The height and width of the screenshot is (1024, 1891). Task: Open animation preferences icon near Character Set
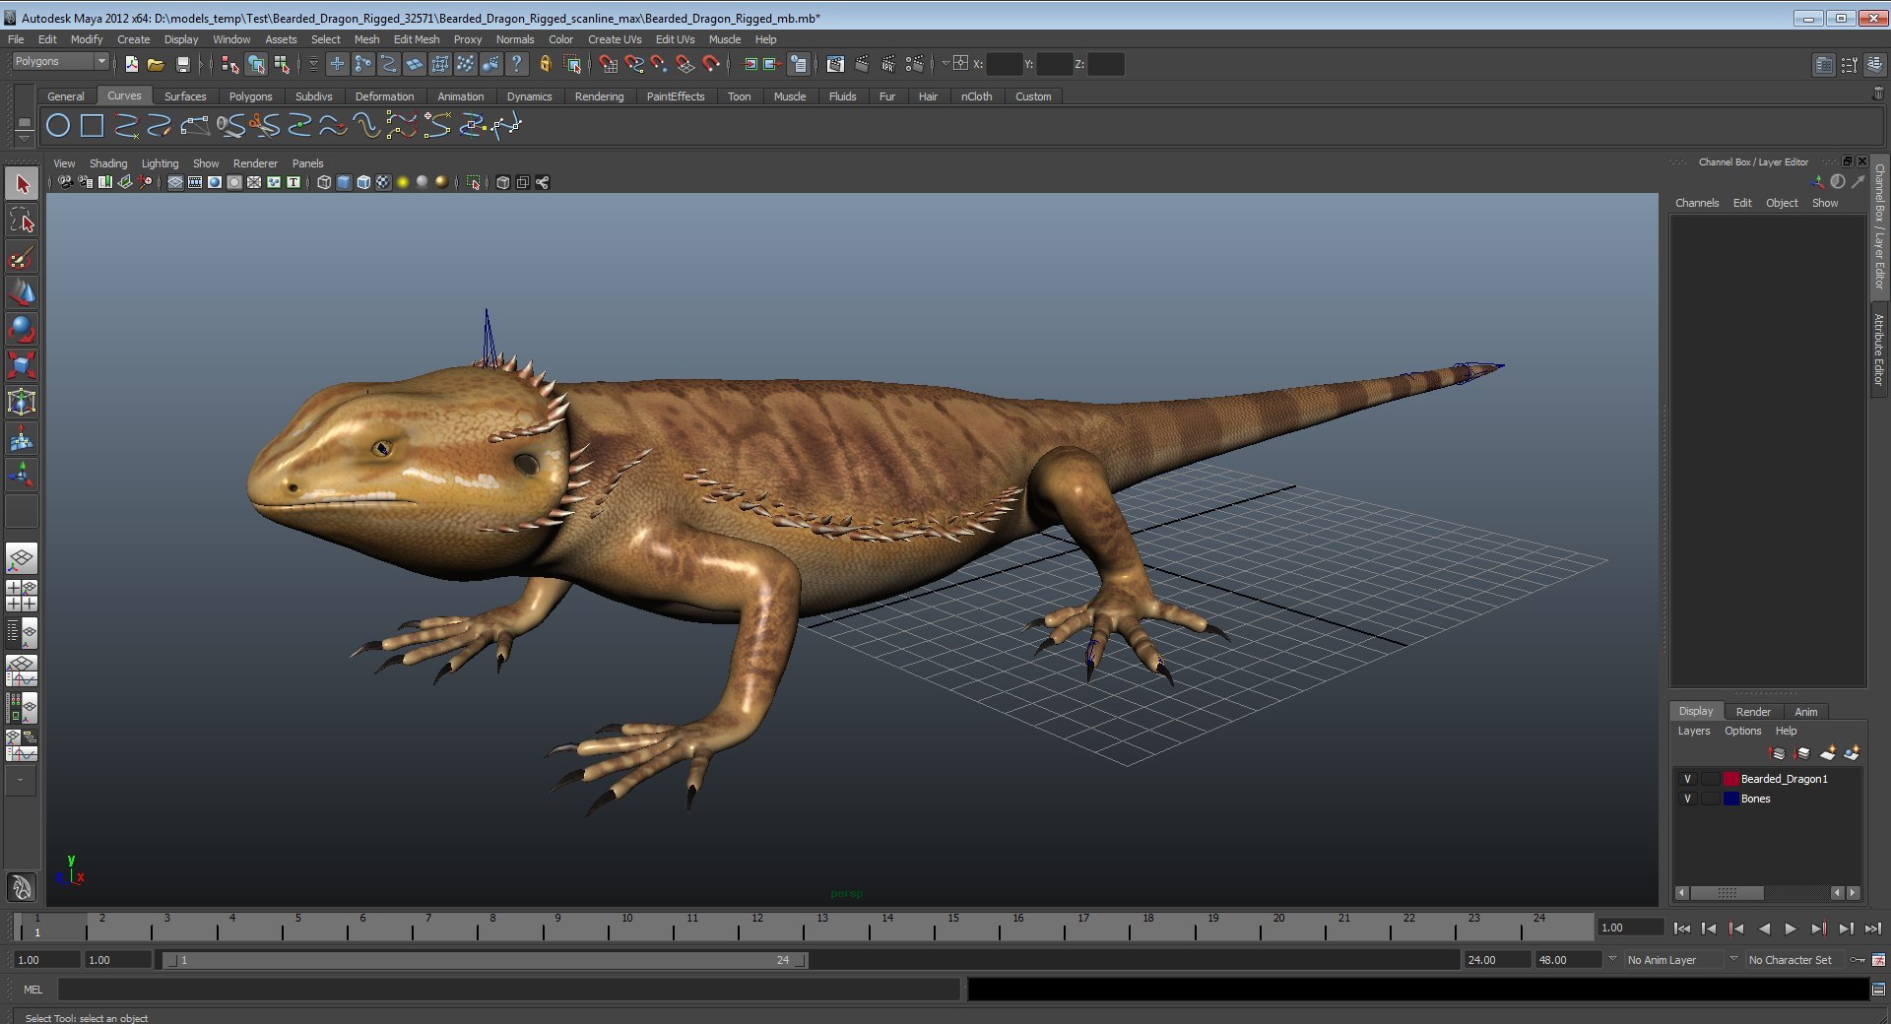coord(1878,960)
